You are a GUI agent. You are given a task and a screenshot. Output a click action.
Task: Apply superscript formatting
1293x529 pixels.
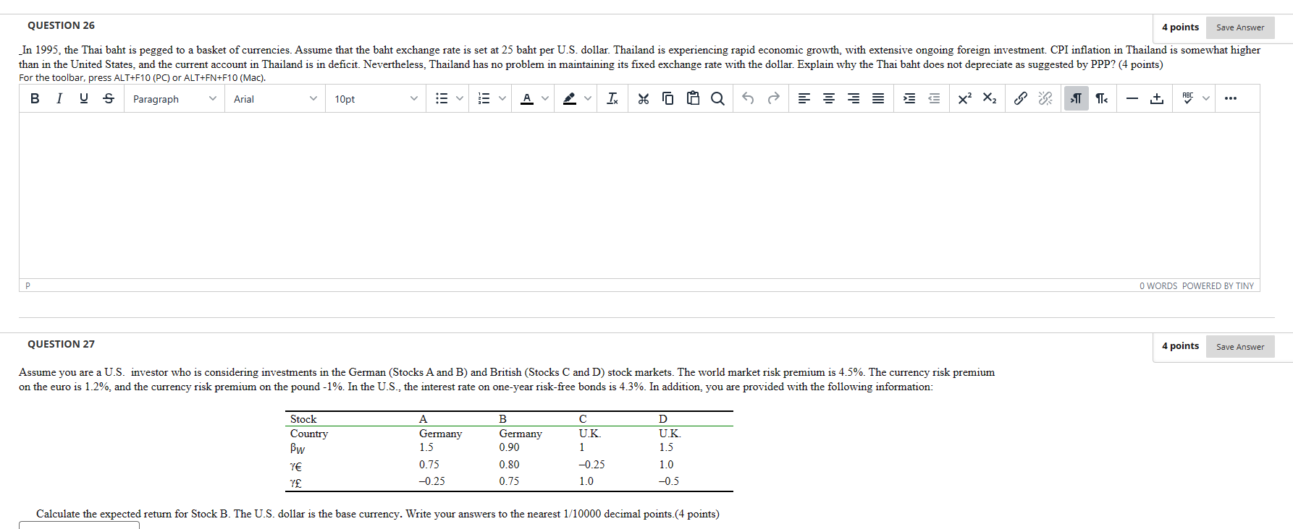tap(964, 98)
